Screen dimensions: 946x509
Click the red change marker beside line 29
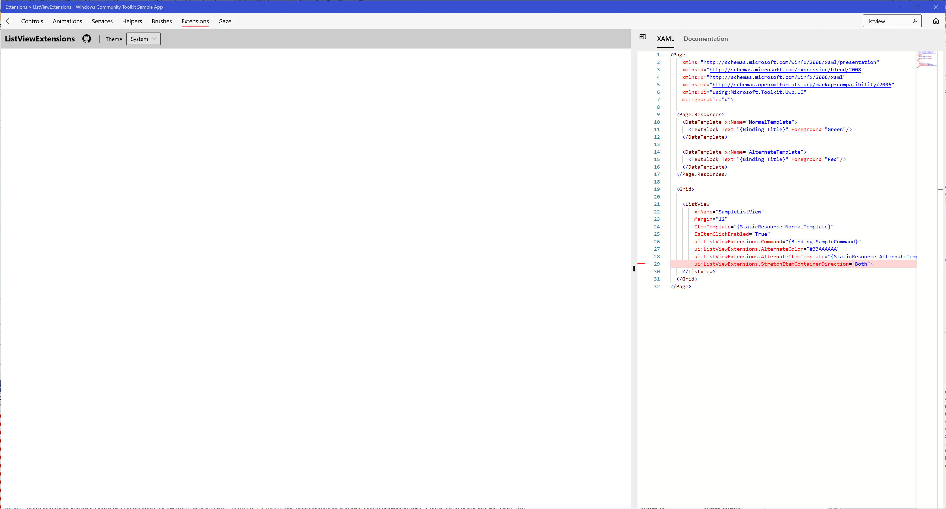642,264
